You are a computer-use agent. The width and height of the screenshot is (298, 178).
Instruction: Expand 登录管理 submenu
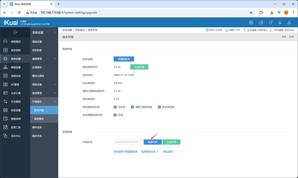click(55, 93)
